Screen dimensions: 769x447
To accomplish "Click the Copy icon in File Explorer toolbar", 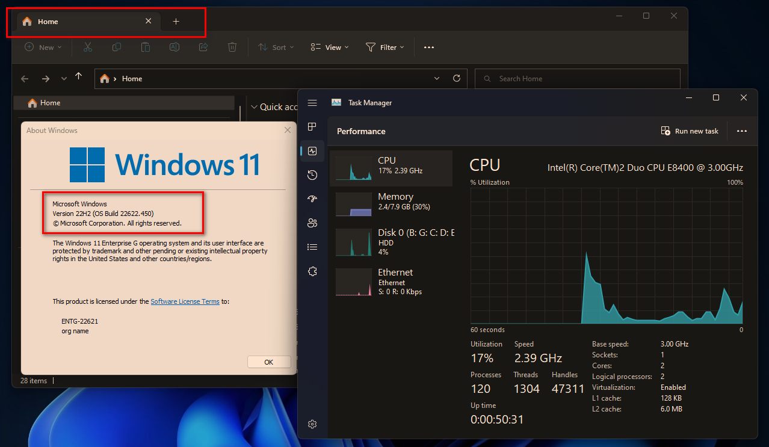I will click(117, 47).
